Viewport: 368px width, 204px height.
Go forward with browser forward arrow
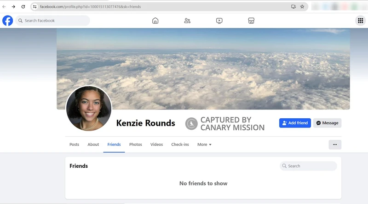[x=13, y=6]
